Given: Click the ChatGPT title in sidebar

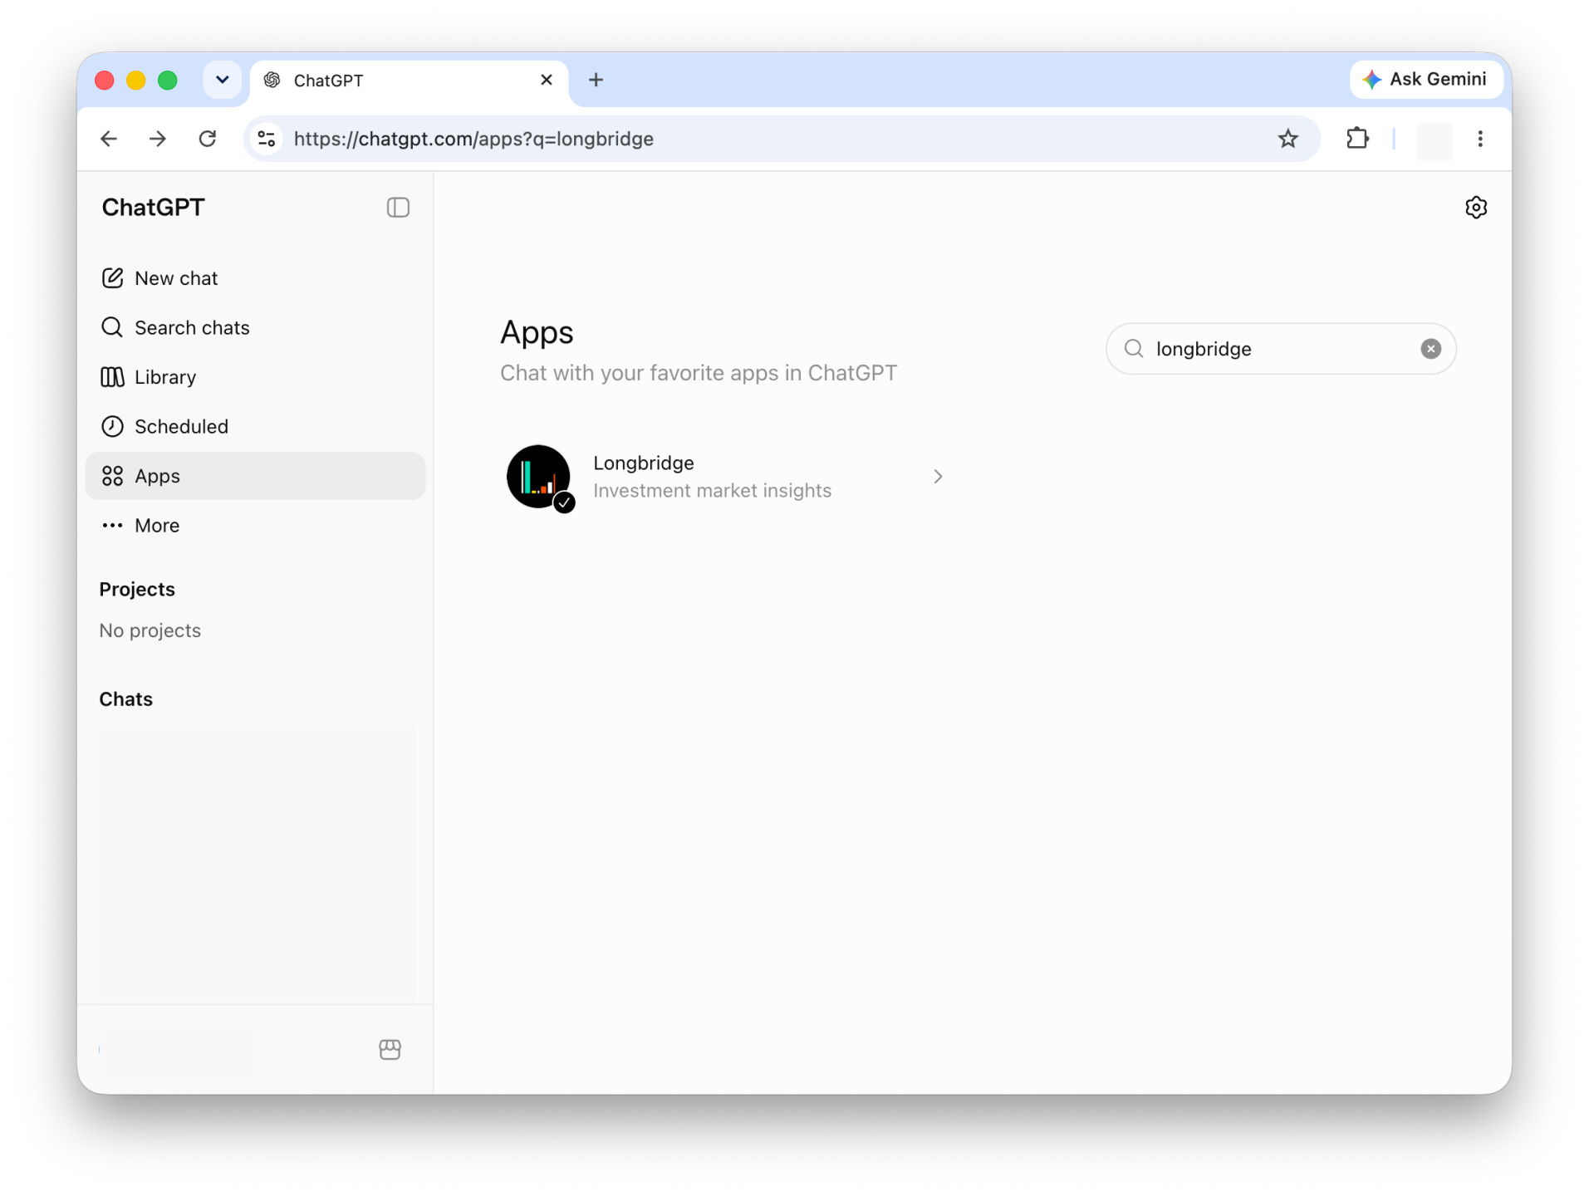Looking at the screenshot, I should 153,208.
